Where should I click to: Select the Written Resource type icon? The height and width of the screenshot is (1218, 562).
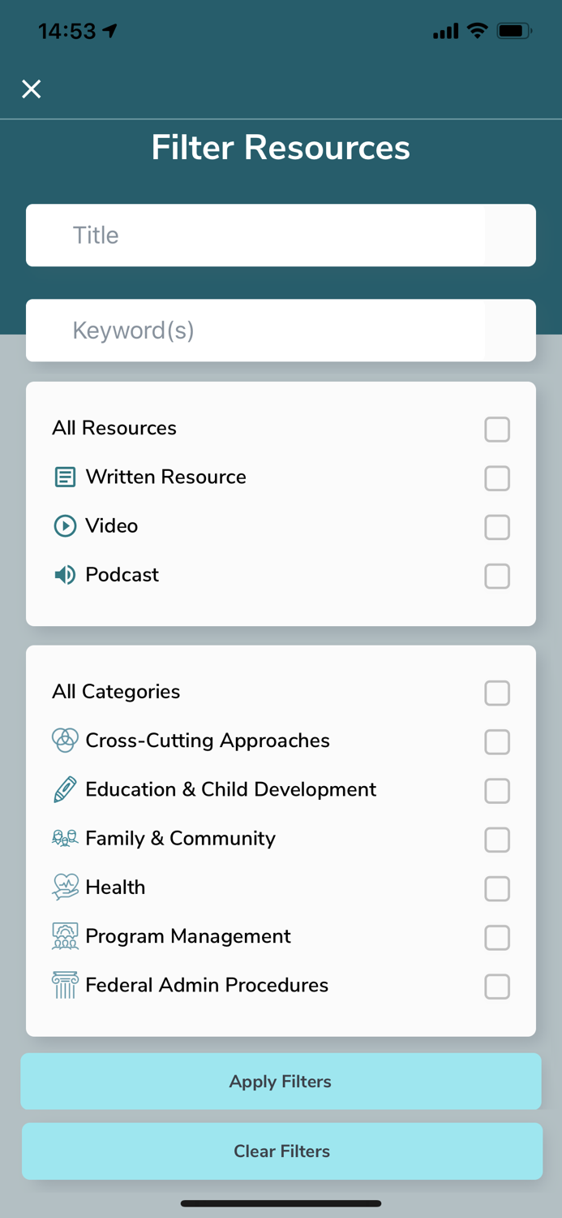[65, 477]
